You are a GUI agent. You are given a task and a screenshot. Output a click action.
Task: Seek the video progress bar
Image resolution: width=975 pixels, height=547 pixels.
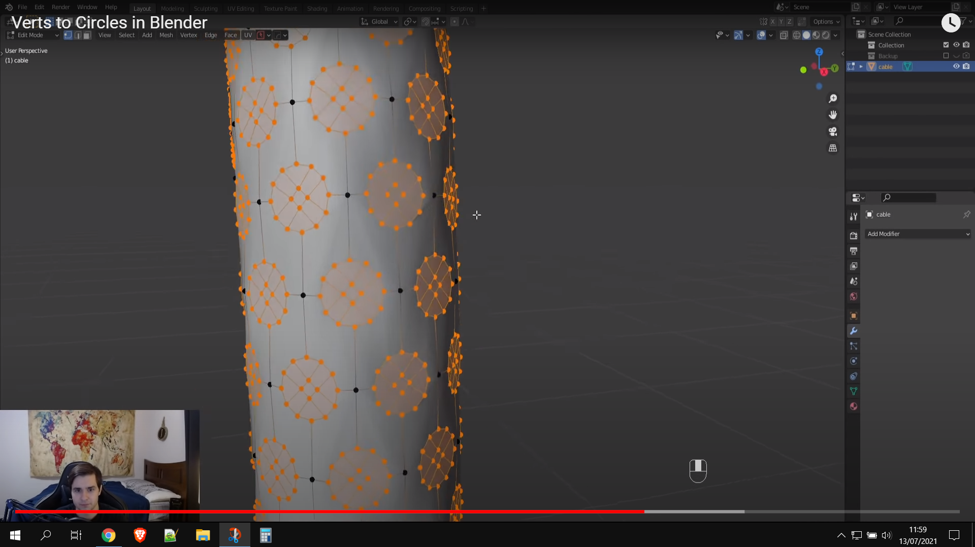(487, 511)
